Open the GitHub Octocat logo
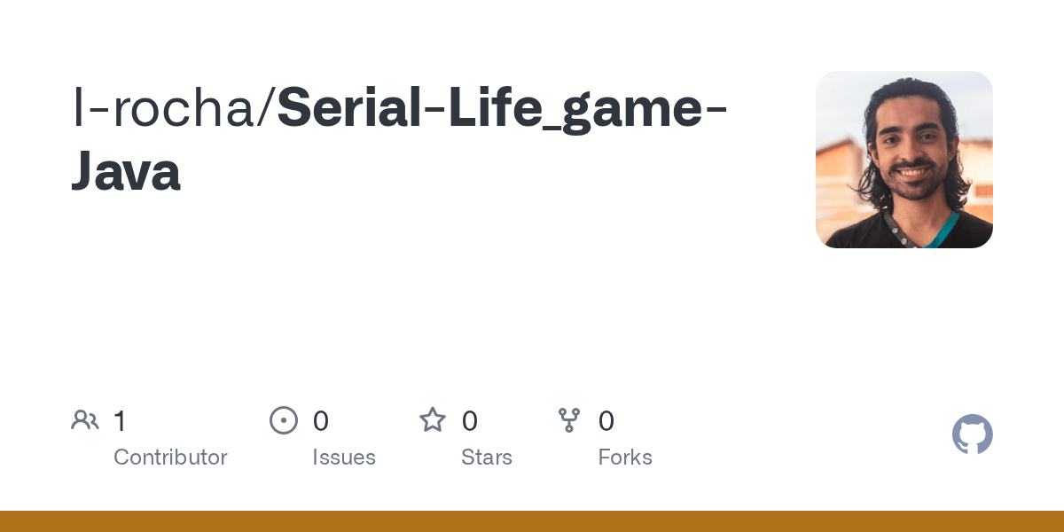 pos(973,434)
